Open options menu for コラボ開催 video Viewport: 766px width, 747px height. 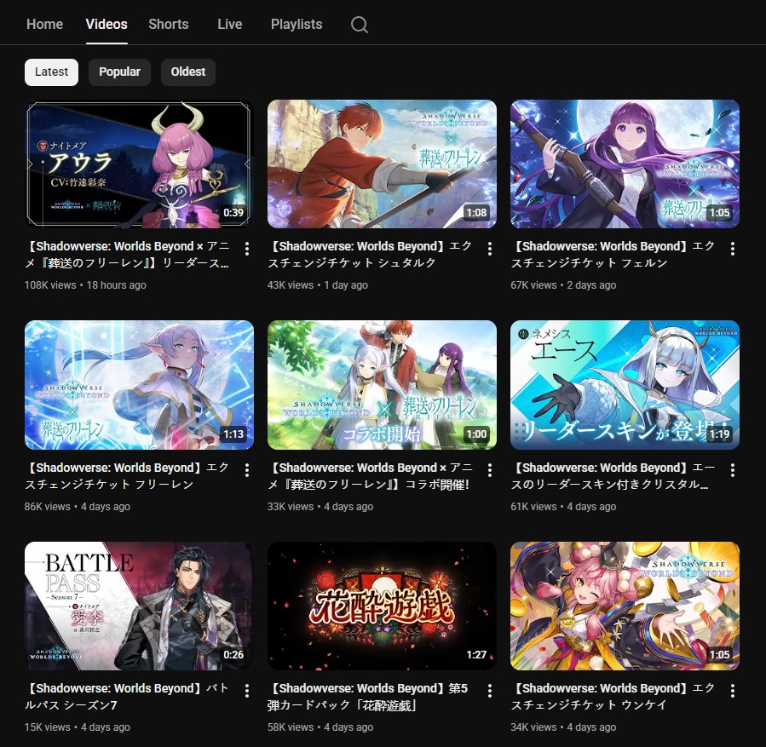[x=489, y=470]
